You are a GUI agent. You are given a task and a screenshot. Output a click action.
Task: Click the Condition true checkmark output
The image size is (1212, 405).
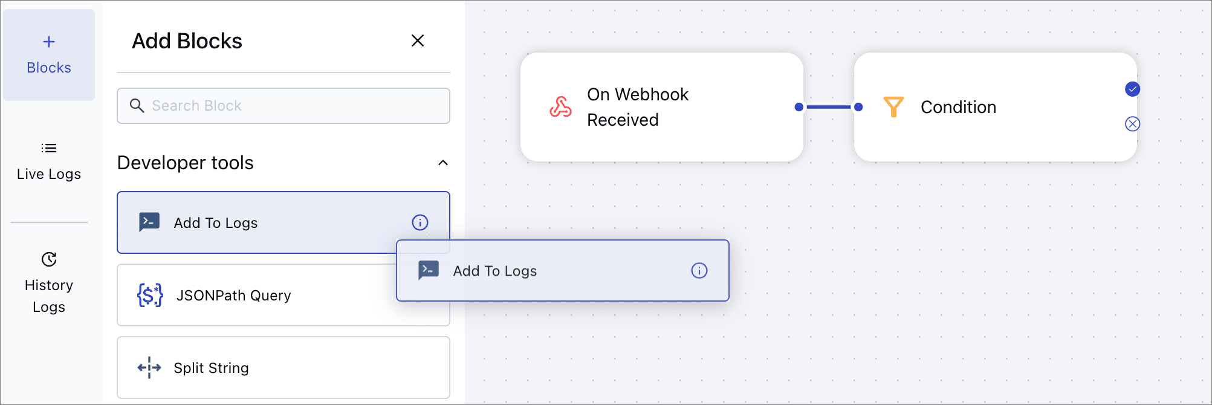pos(1132,89)
